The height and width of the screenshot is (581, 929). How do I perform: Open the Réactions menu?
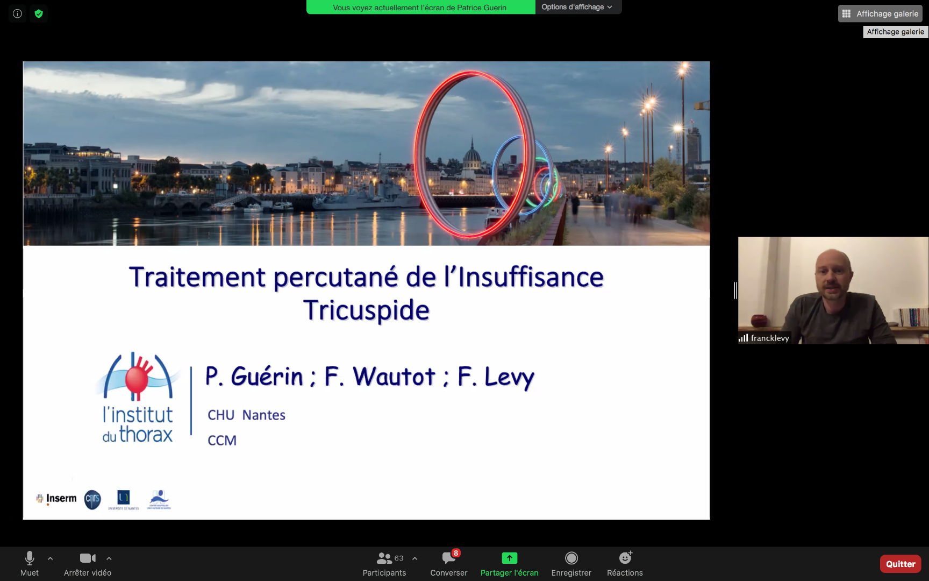coord(625,564)
